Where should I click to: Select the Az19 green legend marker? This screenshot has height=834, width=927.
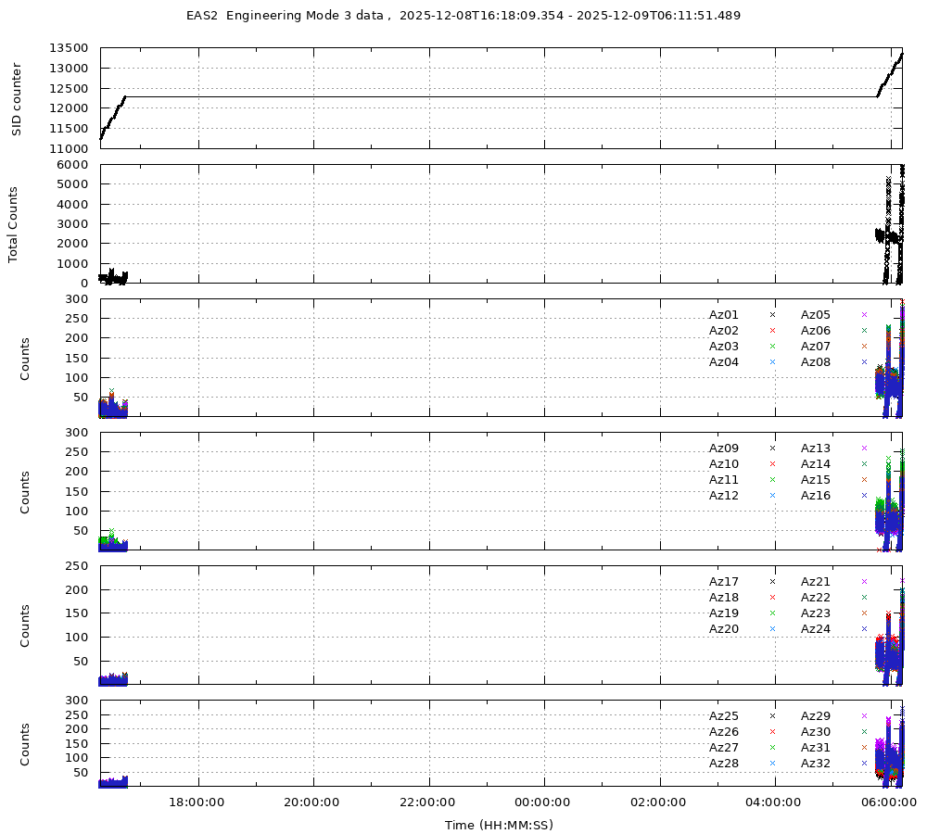[x=771, y=613]
